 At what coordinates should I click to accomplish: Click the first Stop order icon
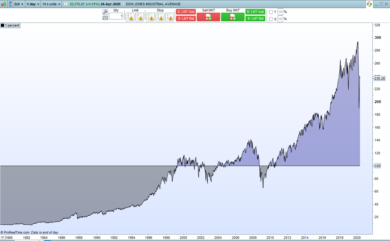pos(150,17)
